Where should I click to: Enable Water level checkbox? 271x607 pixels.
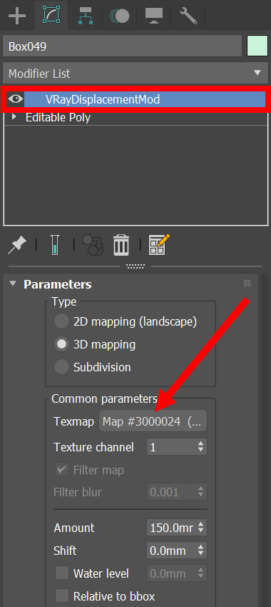(61, 573)
